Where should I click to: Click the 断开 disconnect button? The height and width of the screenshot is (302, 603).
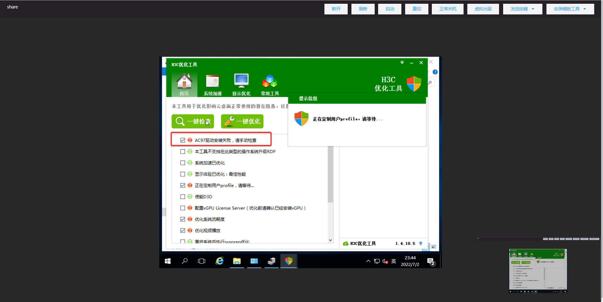pos(336,9)
